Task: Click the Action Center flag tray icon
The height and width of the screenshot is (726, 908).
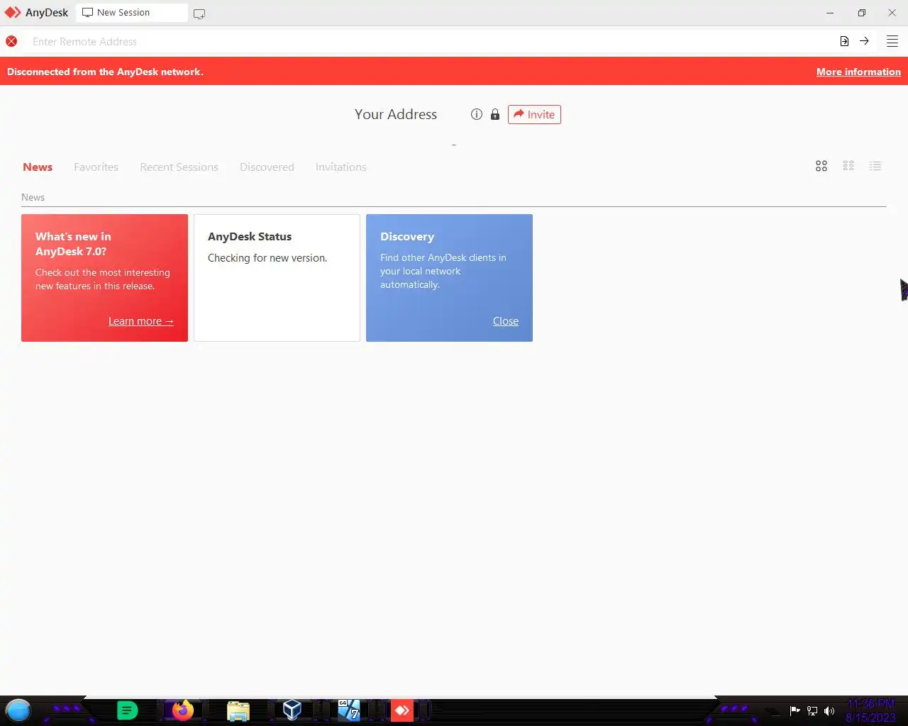Action: click(x=794, y=710)
